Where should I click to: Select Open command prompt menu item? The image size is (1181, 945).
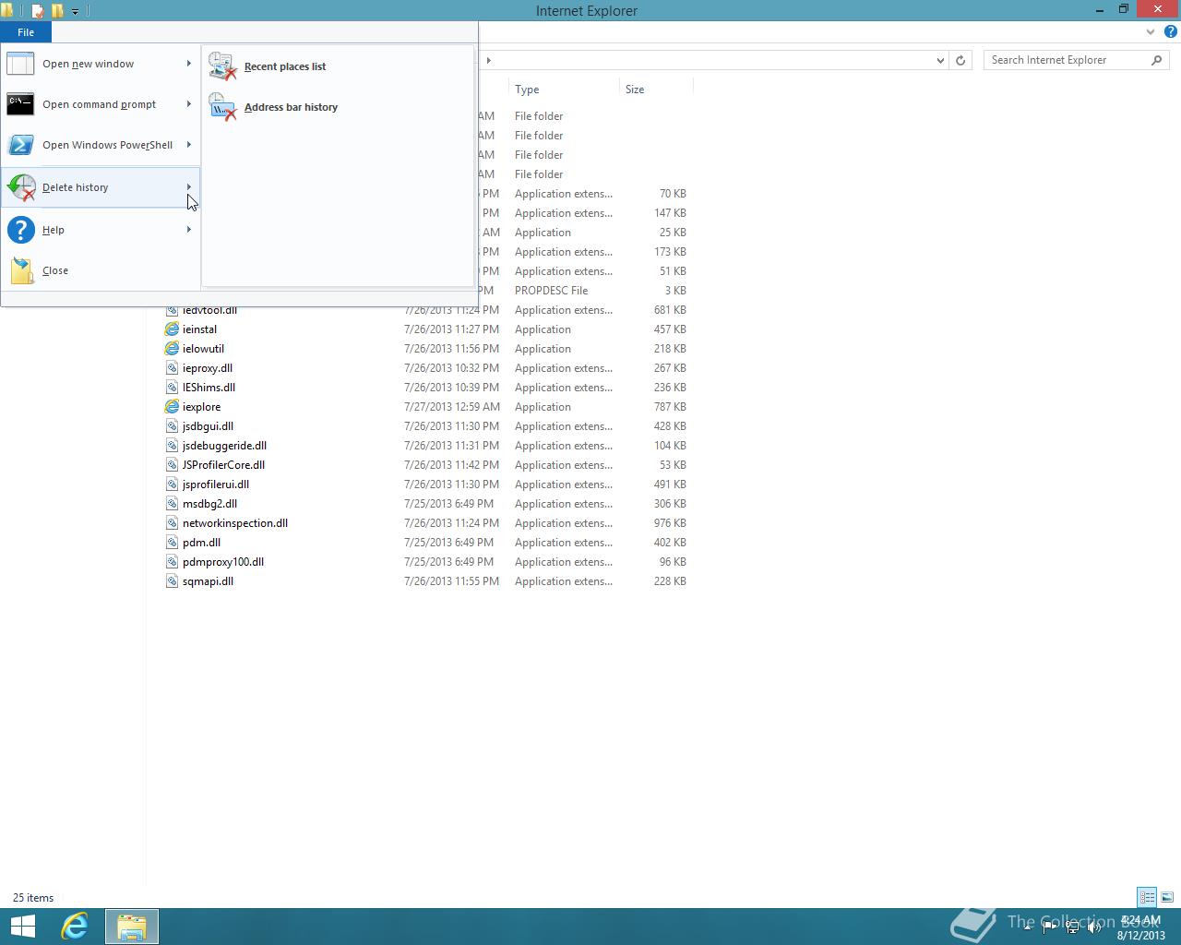pyautogui.click(x=101, y=104)
